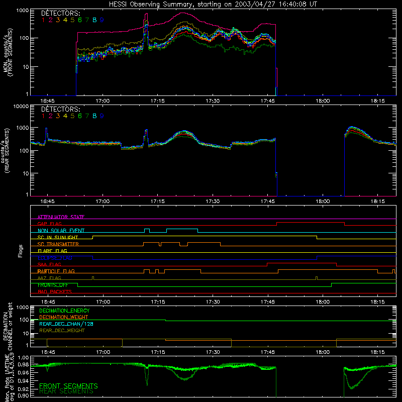The width and height of the screenshot is (402, 402).
Task: Select detector 7 in front segments legend
Action: click(x=87, y=20)
